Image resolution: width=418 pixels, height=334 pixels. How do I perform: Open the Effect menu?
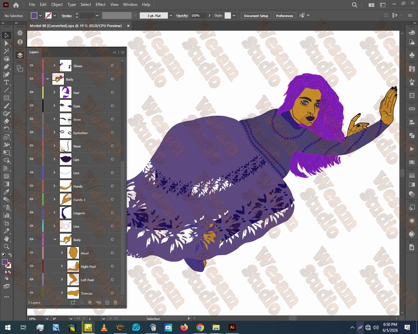(x=101, y=5)
